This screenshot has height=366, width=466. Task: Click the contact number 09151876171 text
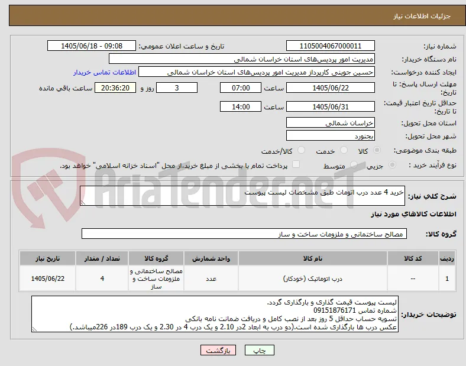pyautogui.click(x=335, y=311)
